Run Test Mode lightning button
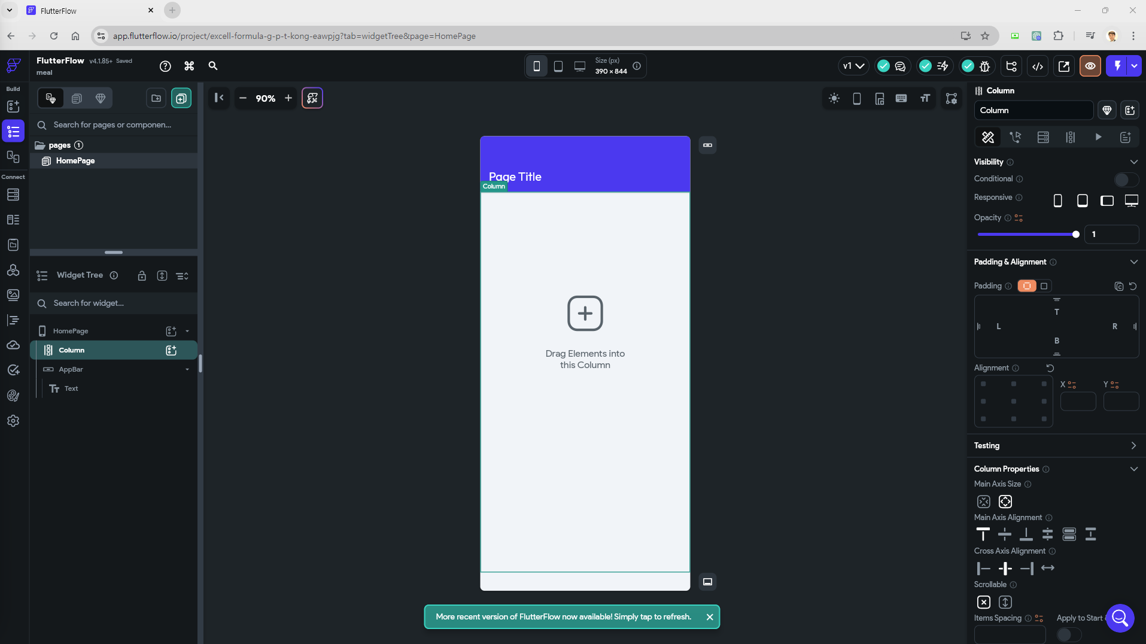The height and width of the screenshot is (644, 1146). 1117,66
